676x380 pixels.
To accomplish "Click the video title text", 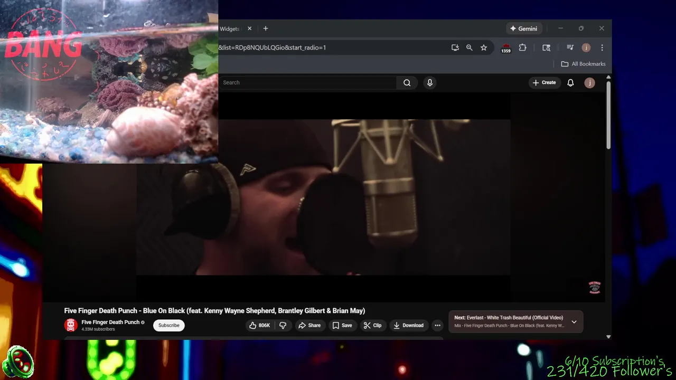I will click(x=214, y=311).
